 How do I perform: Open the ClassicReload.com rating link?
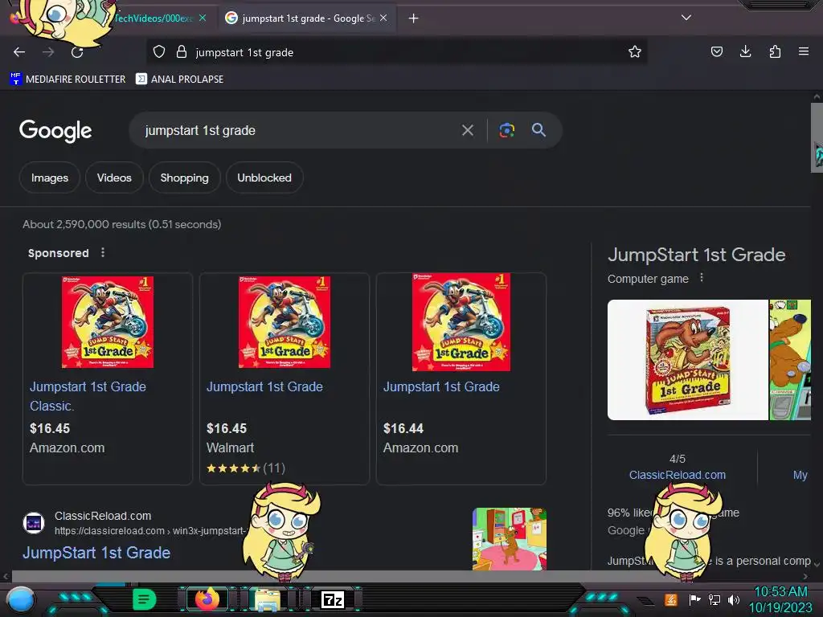pyautogui.click(x=677, y=475)
